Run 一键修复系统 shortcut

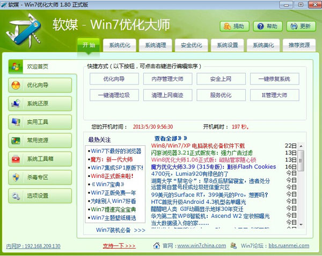[275, 79]
